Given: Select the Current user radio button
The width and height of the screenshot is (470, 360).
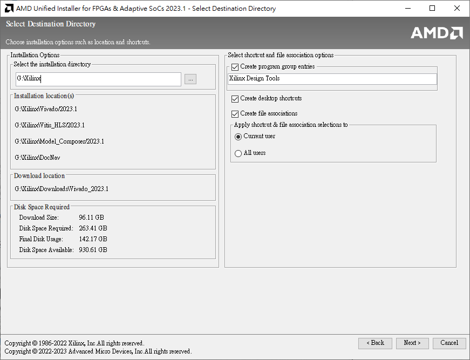Looking at the screenshot, I should [x=238, y=137].
